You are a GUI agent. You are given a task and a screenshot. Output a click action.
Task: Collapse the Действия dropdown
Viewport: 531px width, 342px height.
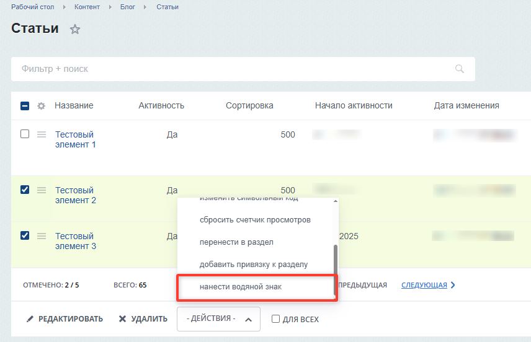(x=218, y=319)
